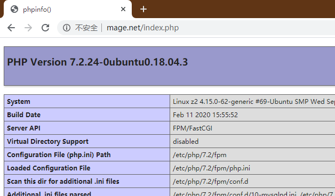Click the PHP Version 7.2.24-0ubuntu0.18.04.3 heading
This screenshot has height=196, width=335.
coord(98,62)
